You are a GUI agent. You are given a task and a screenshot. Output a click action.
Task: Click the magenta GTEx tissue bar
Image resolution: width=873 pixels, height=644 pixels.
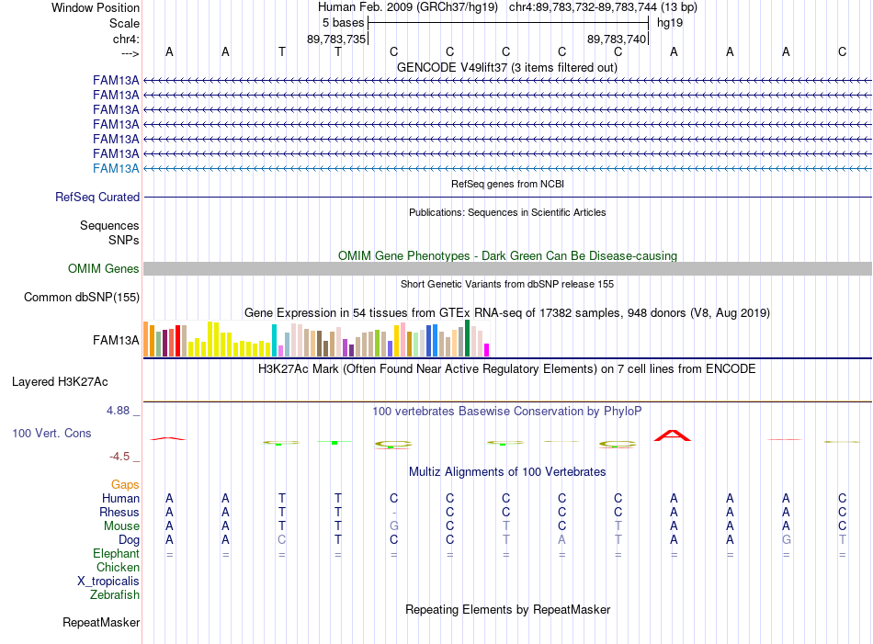(x=487, y=350)
